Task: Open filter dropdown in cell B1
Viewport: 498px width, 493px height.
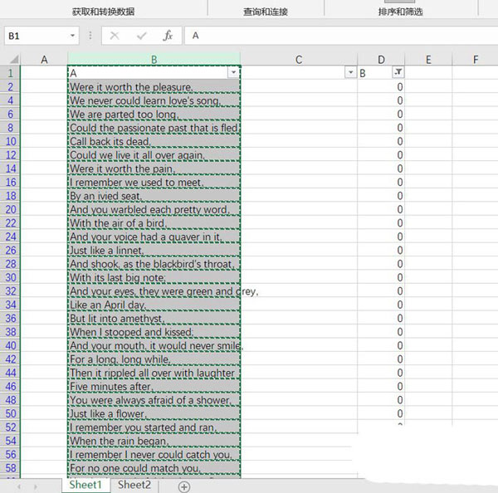Action: point(233,73)
